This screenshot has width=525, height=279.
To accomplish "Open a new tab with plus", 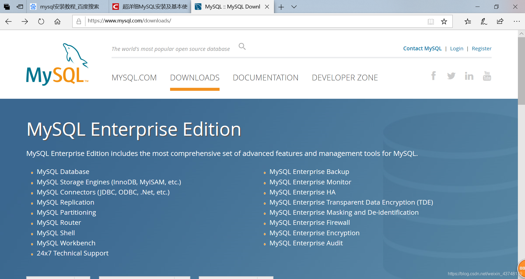I will pyautogui.click(x=281, y=7).
